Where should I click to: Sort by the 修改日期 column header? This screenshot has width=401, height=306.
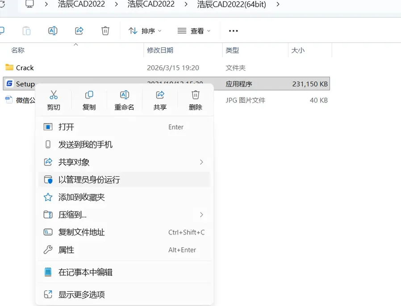coord(160,50)
